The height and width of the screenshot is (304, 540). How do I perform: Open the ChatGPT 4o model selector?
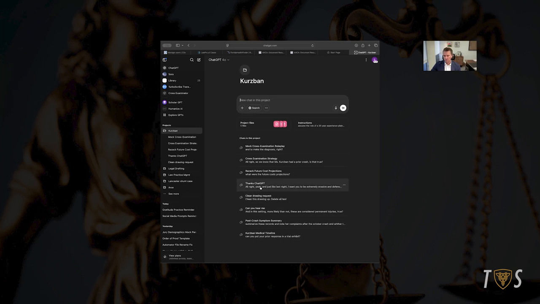coord(219,60)
